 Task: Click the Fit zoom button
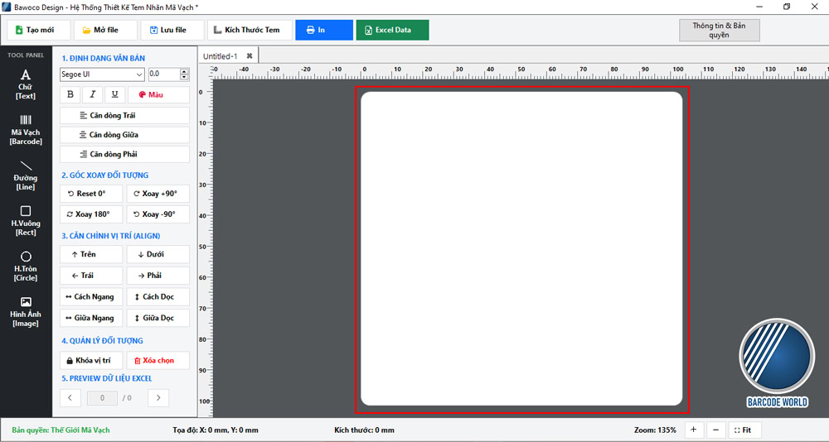pos(744,430)
